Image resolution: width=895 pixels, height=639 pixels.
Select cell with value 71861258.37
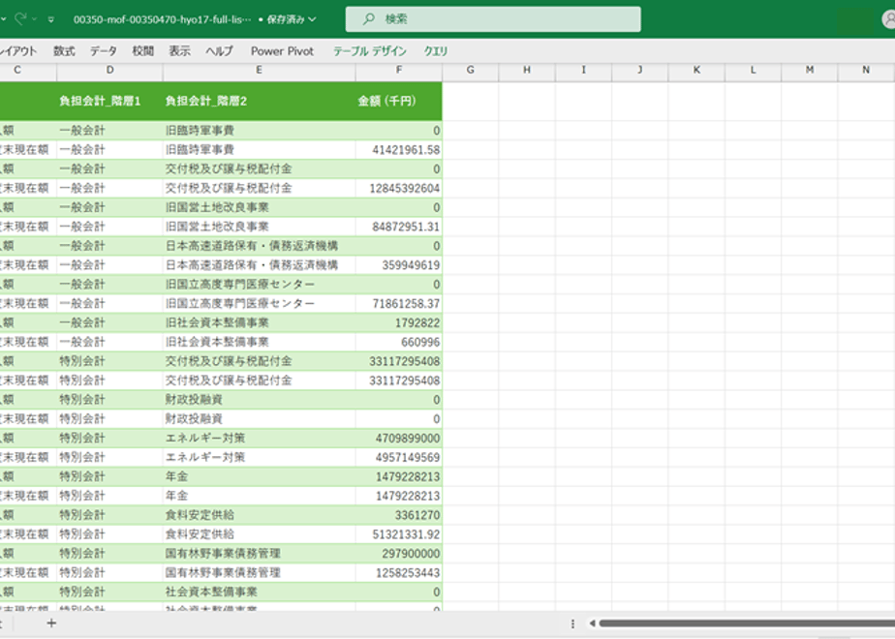(x=398, y=304)
